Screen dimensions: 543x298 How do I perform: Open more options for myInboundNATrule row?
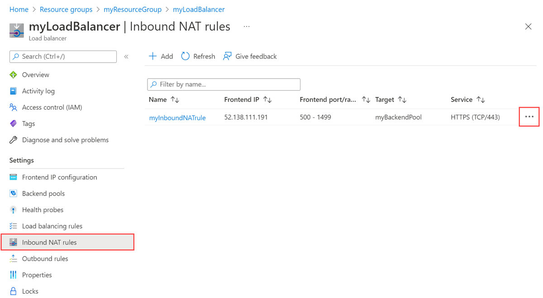coord(529,117)
